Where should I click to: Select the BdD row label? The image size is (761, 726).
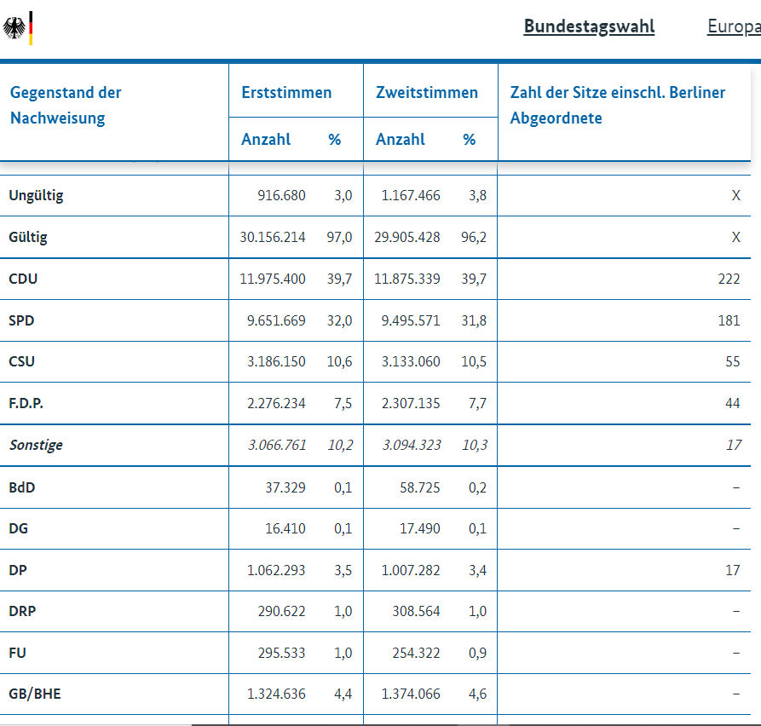pos(22,487)
